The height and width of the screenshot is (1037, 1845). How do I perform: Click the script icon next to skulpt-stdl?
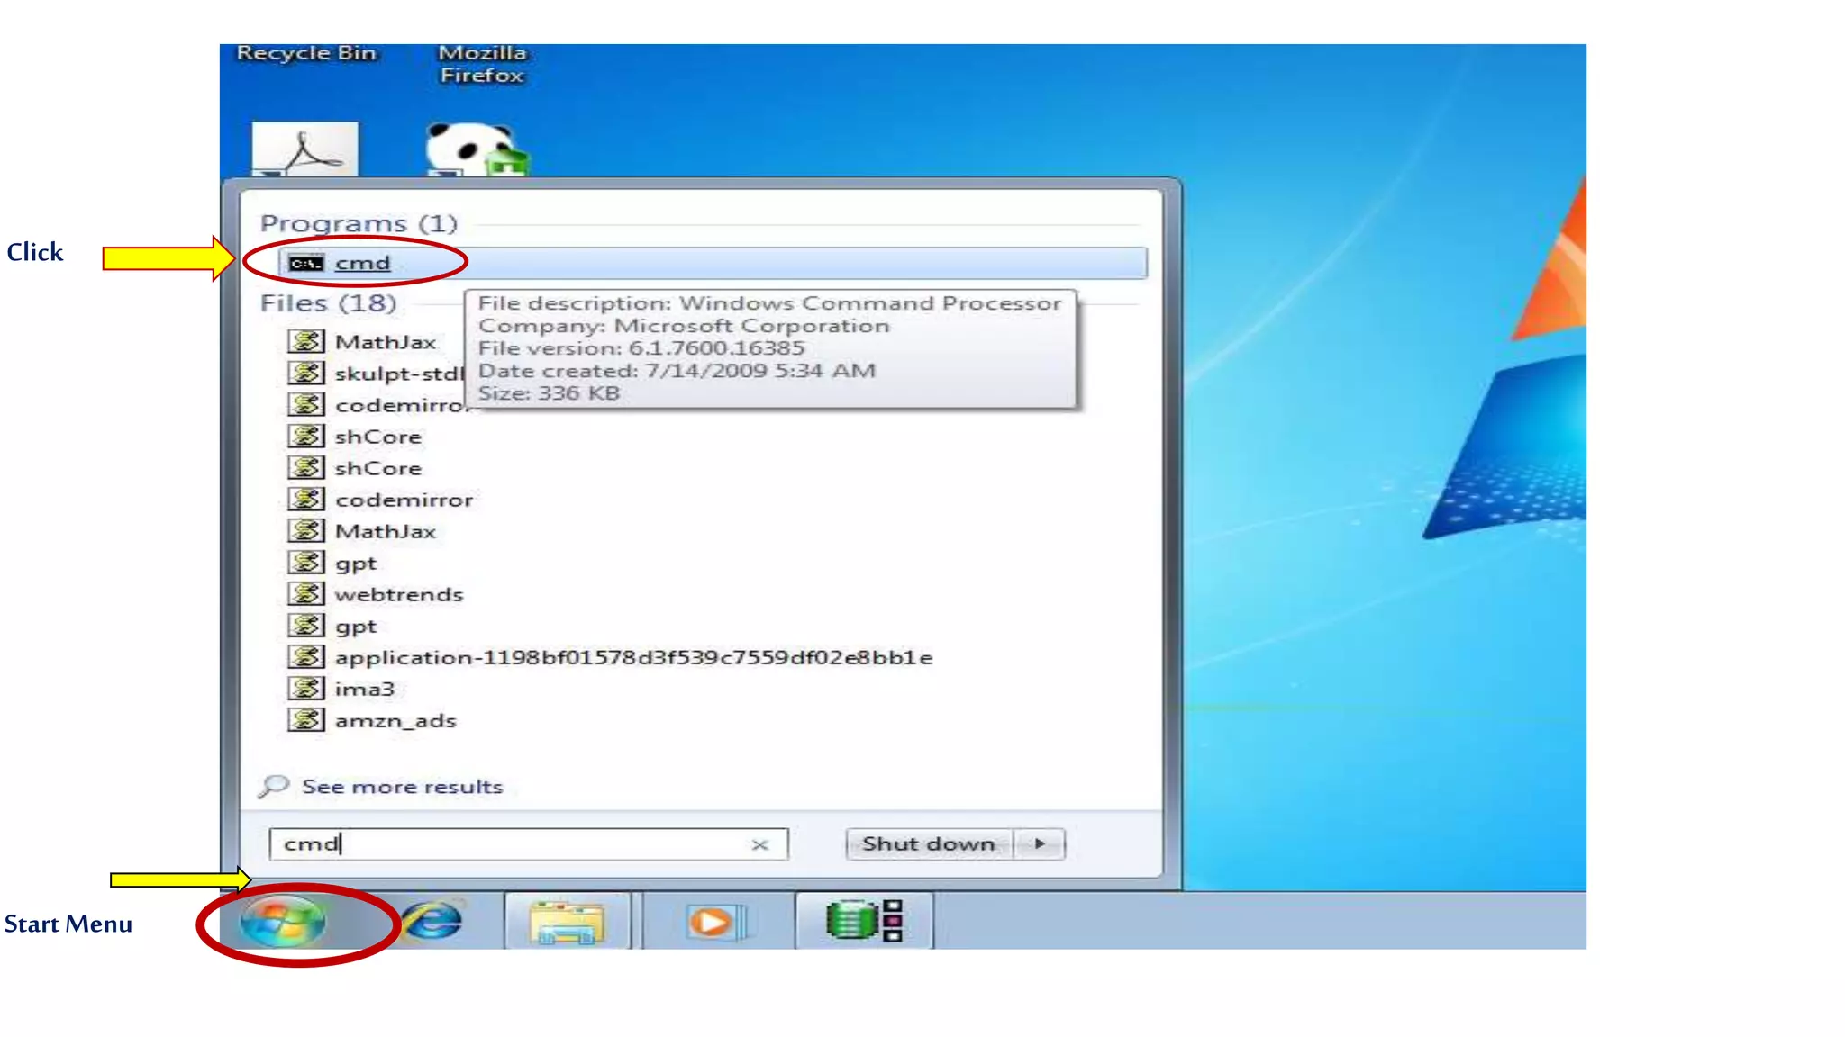[x=306, y=373]
